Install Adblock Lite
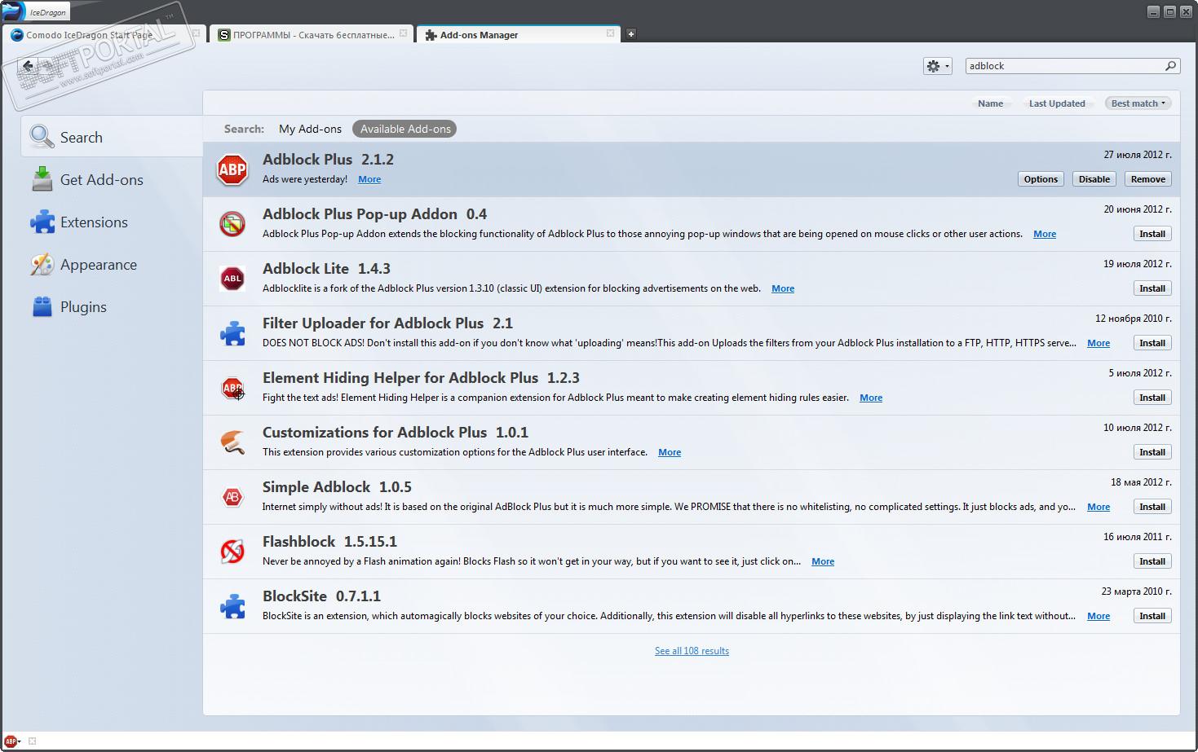1198x752 pixels. [x=1152, y=288]
